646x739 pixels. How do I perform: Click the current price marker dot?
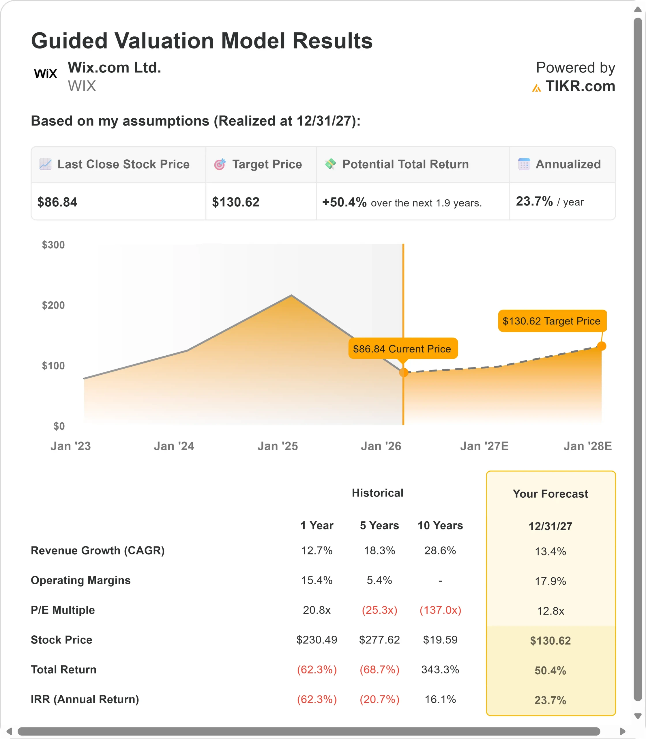tap(404, 373)
